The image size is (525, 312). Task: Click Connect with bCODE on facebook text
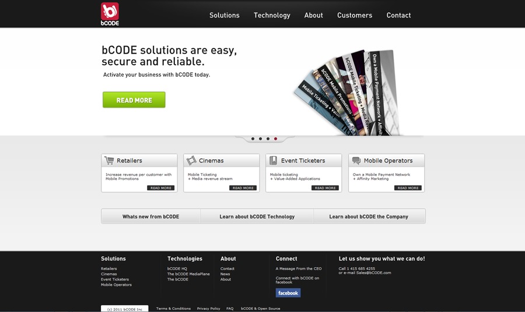(297, 280)
